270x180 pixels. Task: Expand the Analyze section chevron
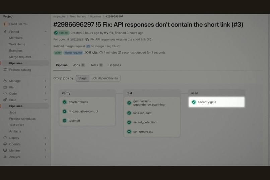coord(46,157)
